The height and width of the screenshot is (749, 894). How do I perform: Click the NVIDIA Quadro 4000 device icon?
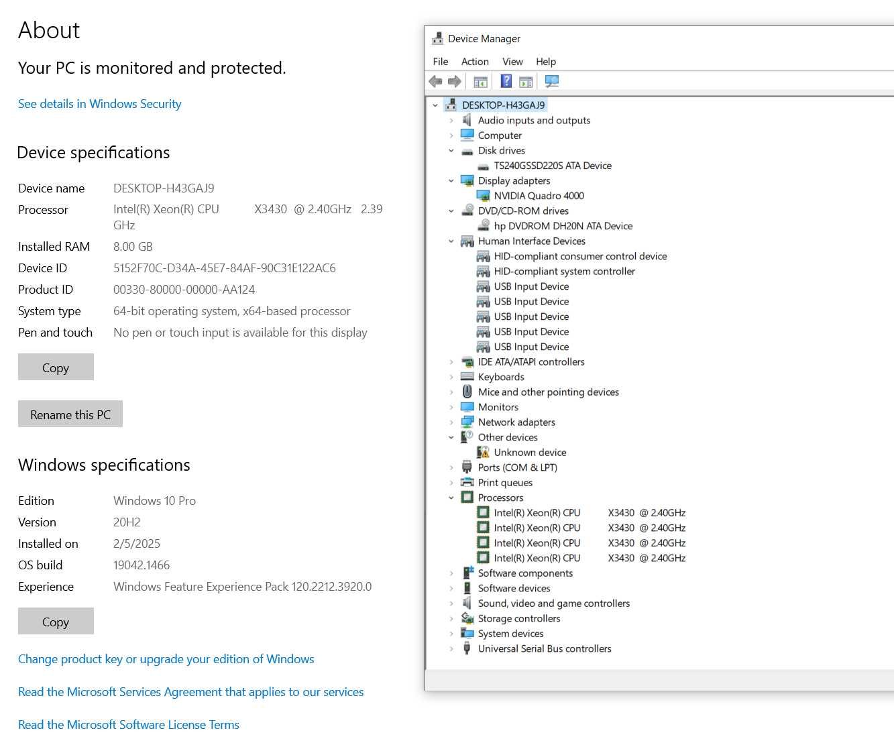coord(483,196)
